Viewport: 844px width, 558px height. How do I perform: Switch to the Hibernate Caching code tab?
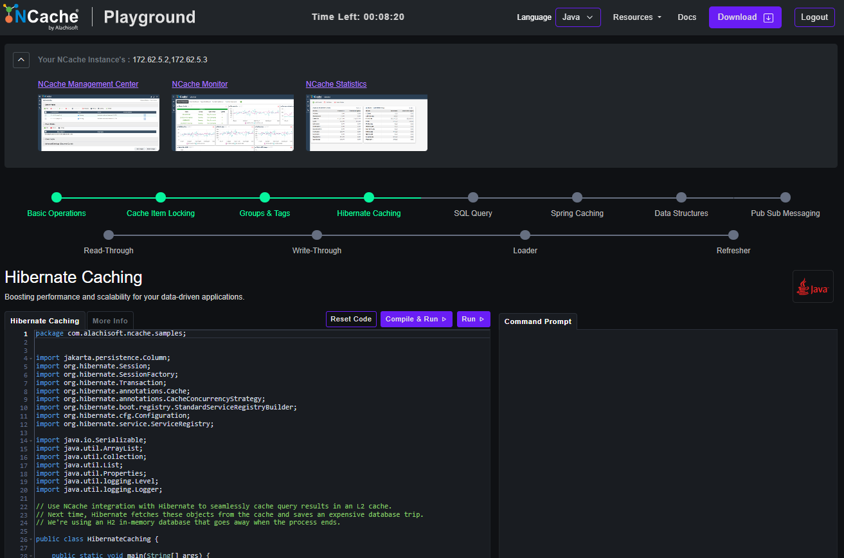pos(45,321)
